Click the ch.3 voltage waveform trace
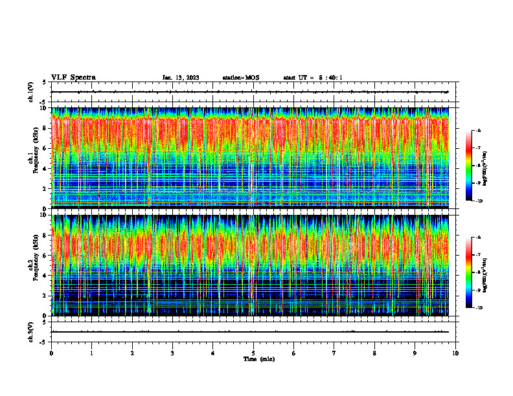 click(x=250, y=332)
